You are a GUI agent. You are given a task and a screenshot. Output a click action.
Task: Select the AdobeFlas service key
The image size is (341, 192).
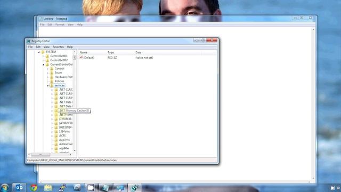coord(66,144)
